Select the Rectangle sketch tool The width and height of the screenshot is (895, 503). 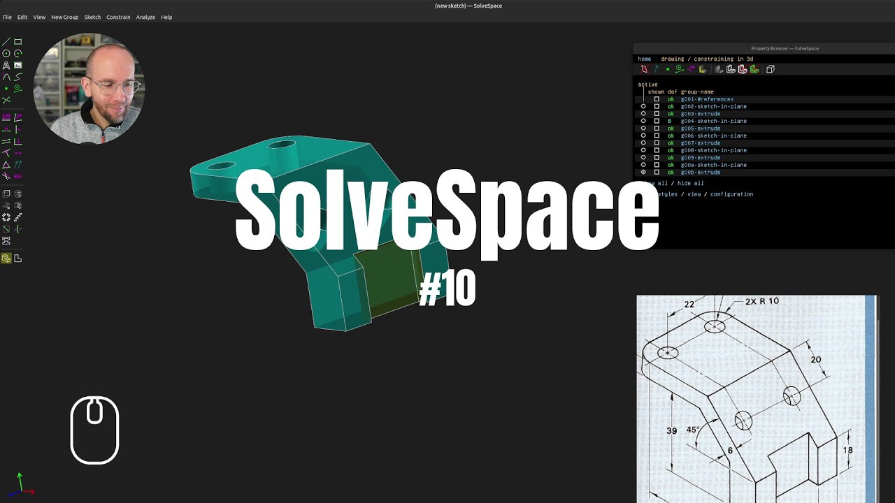pyautogui.click(x=18, y=41)
